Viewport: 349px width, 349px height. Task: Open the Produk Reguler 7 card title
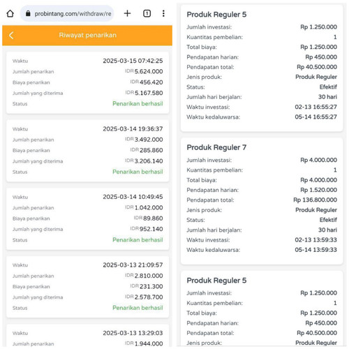216,147
